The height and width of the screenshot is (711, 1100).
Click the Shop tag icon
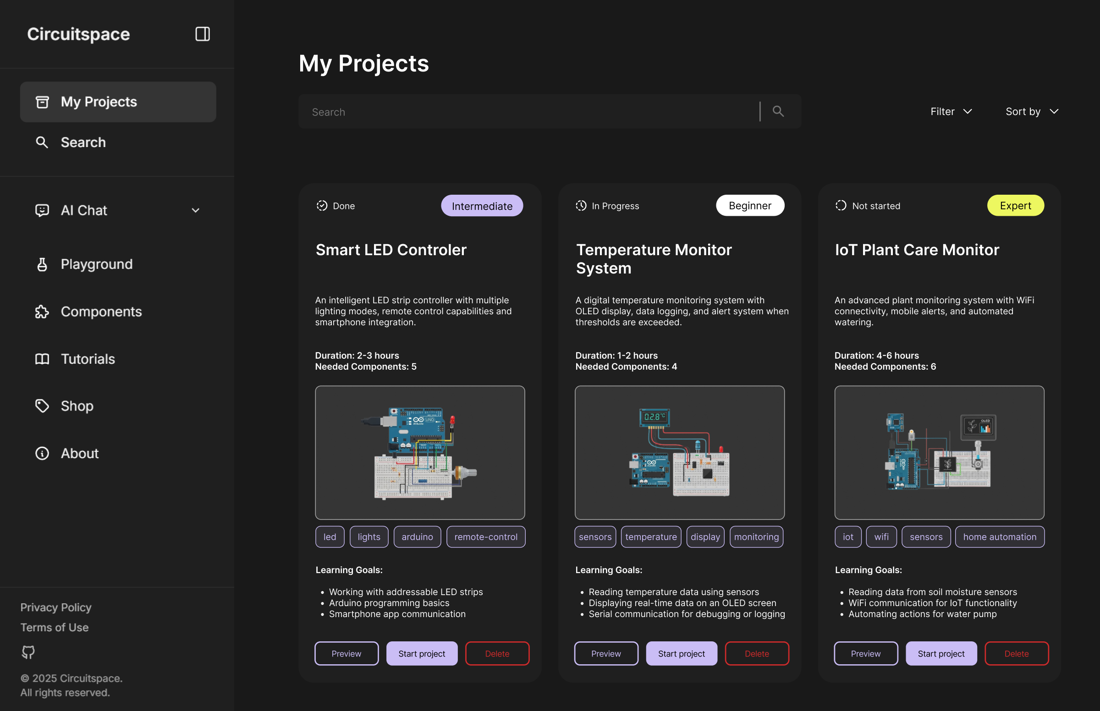(42, 406)
